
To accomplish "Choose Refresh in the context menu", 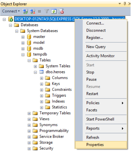I will (x=101, y=138).
